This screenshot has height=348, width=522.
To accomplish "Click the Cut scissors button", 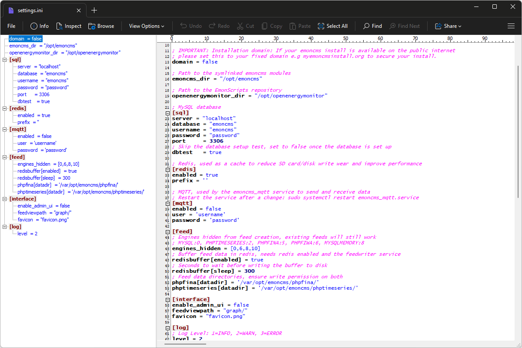I will pos(245,26).
